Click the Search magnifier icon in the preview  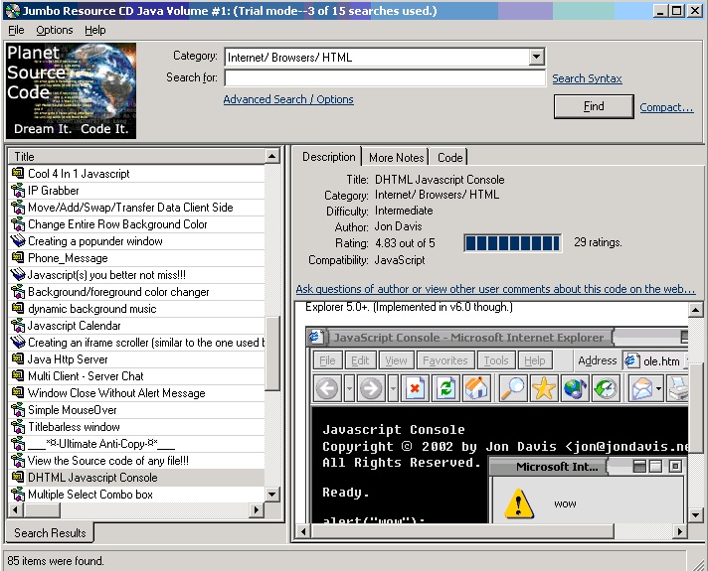click(514, 388)
